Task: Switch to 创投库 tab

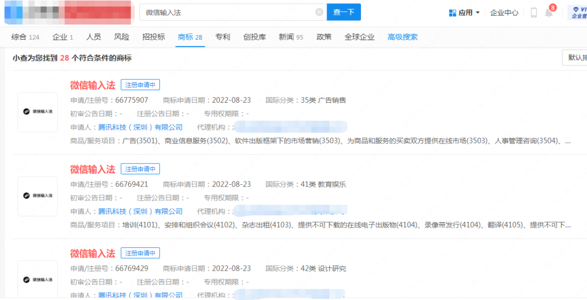Action: click(254, 37)
